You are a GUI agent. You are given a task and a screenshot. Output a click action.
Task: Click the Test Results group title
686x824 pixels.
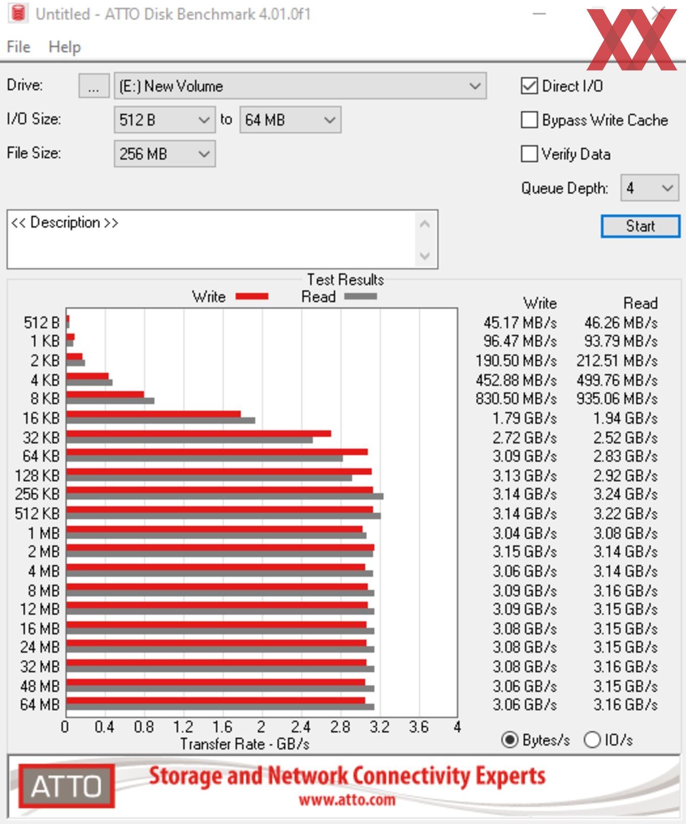click(346, 280)
